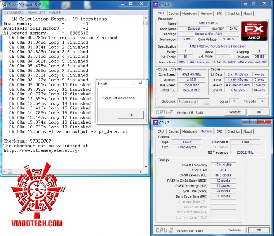Click the Super PI horizontal scrollbar right arrow

coord(141,172)
